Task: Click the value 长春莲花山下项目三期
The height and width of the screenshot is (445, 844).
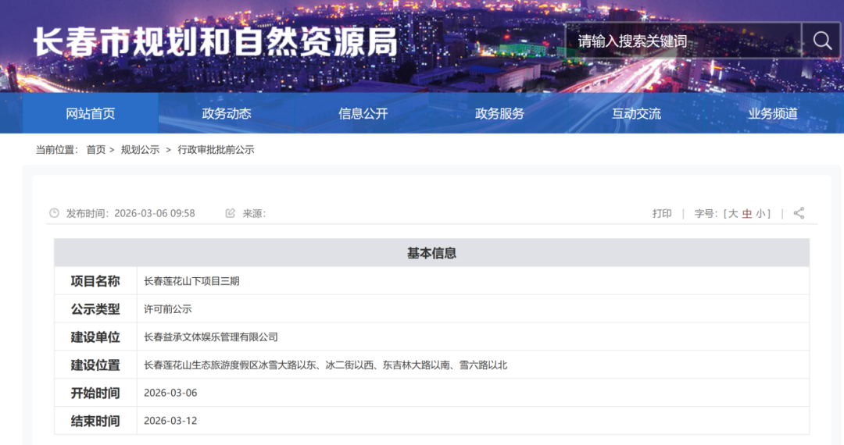Action: coord(191,281)
